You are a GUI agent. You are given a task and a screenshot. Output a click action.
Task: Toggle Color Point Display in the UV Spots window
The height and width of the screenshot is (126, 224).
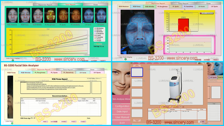pyautogui.click(x=126, y=59)
